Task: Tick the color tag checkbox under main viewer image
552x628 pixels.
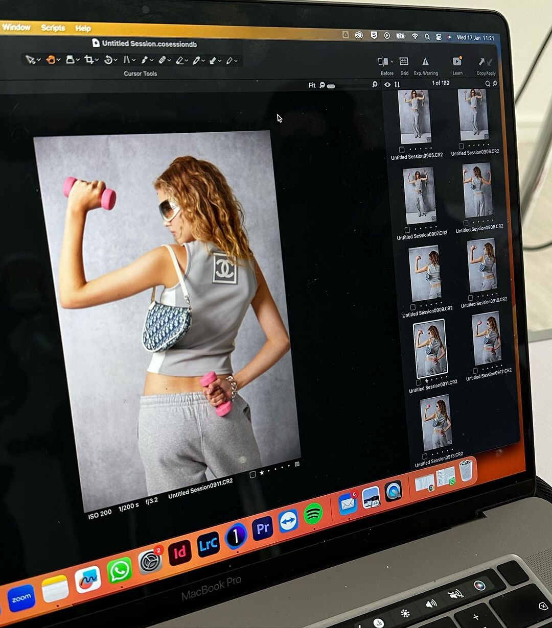Action: coord(252,474)
